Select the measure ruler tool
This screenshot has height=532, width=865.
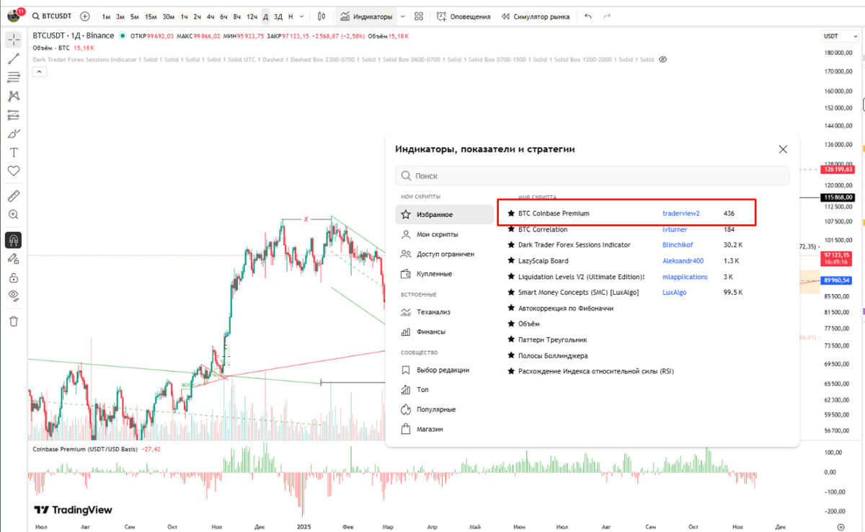pyautogui.click(x=13, y=195)
